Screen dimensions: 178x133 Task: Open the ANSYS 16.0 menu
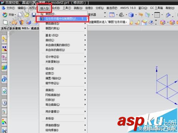click(x=128, y=8)
